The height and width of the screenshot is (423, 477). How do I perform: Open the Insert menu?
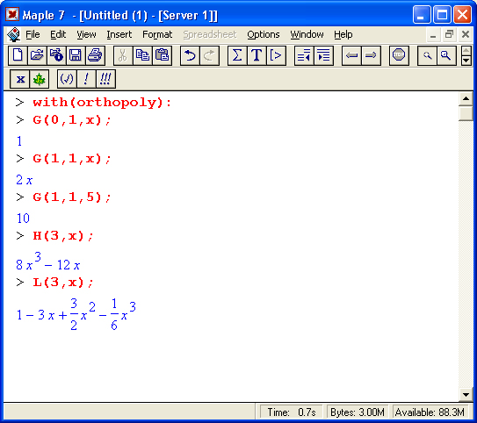(x=119, y=34)
